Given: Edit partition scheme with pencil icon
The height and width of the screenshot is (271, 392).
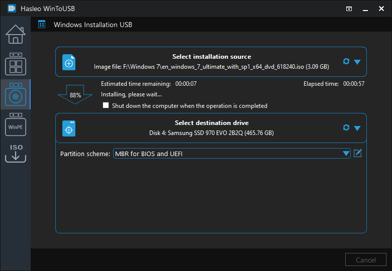Looking at the screenshot, I should tap(358, 153).
